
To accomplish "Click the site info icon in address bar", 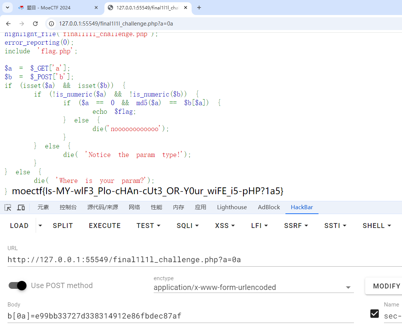I will (52, 24).
